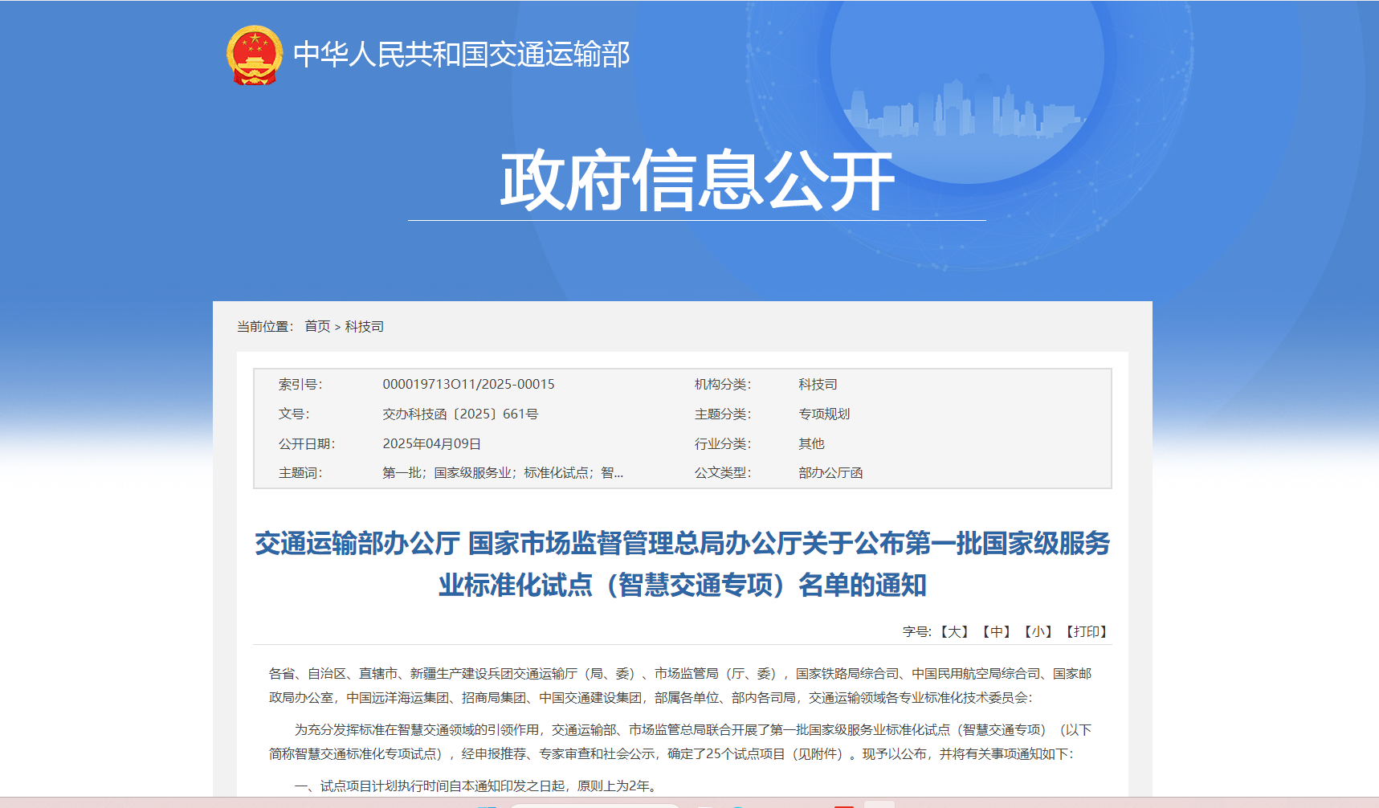Select document number 交办科技函〔2025〕661号
Screen dimensions: 1379x808
460,414
